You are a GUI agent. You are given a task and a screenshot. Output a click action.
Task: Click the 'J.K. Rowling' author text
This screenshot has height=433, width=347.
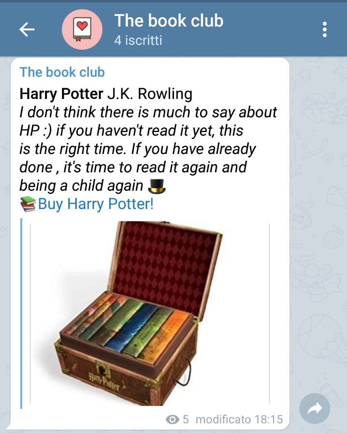coord(150,94)
